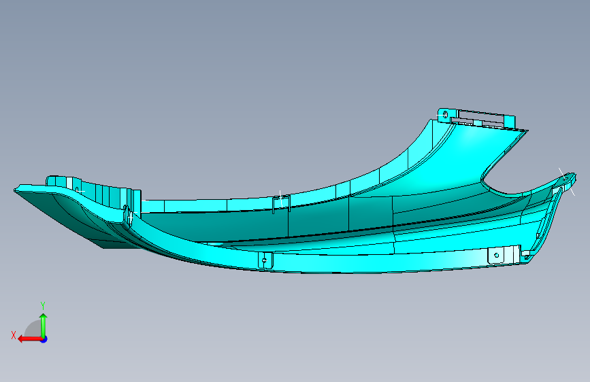Select the top rectangular mounting bracket on model
Viewport: 590px width, 382px height.
click(476, 118)
